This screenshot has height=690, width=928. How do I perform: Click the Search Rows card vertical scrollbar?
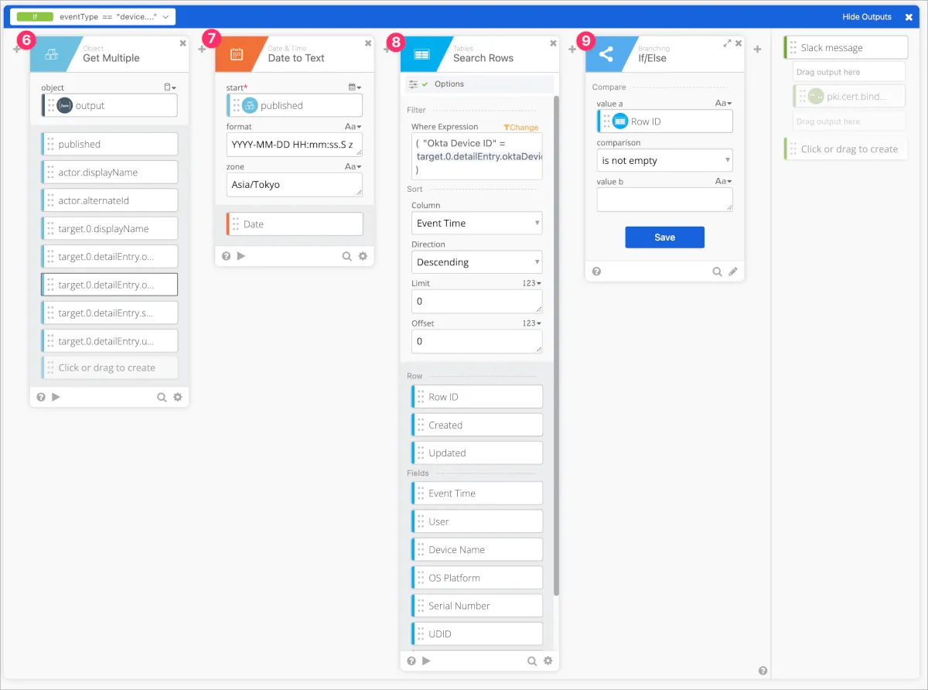pos(557,346)
